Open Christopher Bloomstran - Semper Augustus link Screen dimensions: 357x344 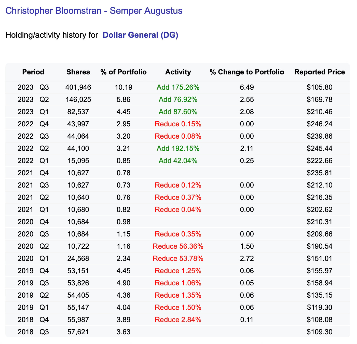click(x=94, y=11)
